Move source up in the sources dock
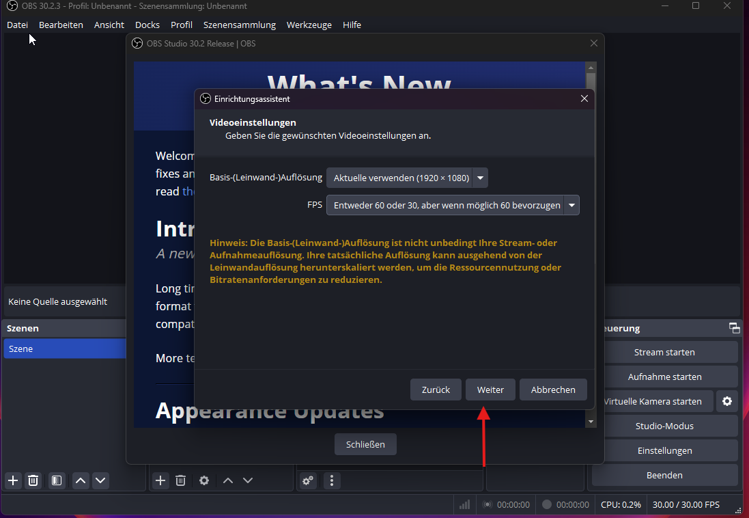Image resolution: width=749 pixels, height=518 pixels. 228,480
